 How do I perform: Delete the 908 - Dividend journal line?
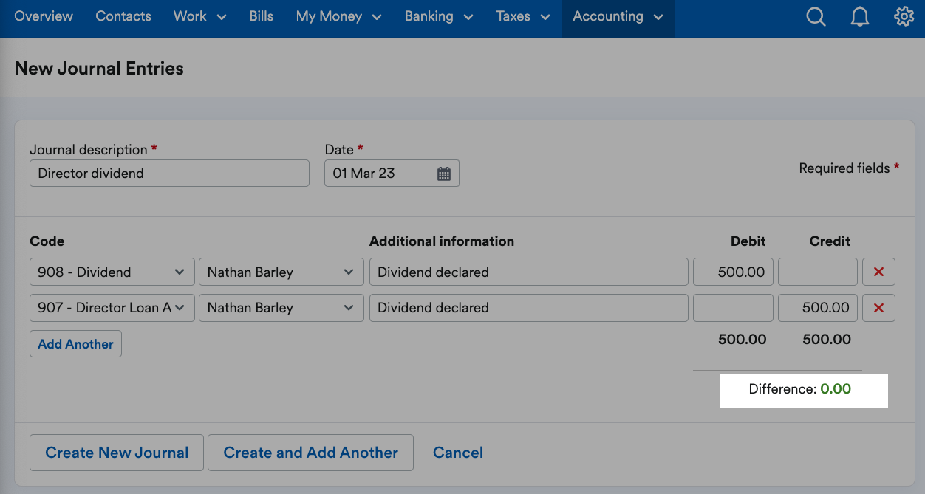point(878,272)
